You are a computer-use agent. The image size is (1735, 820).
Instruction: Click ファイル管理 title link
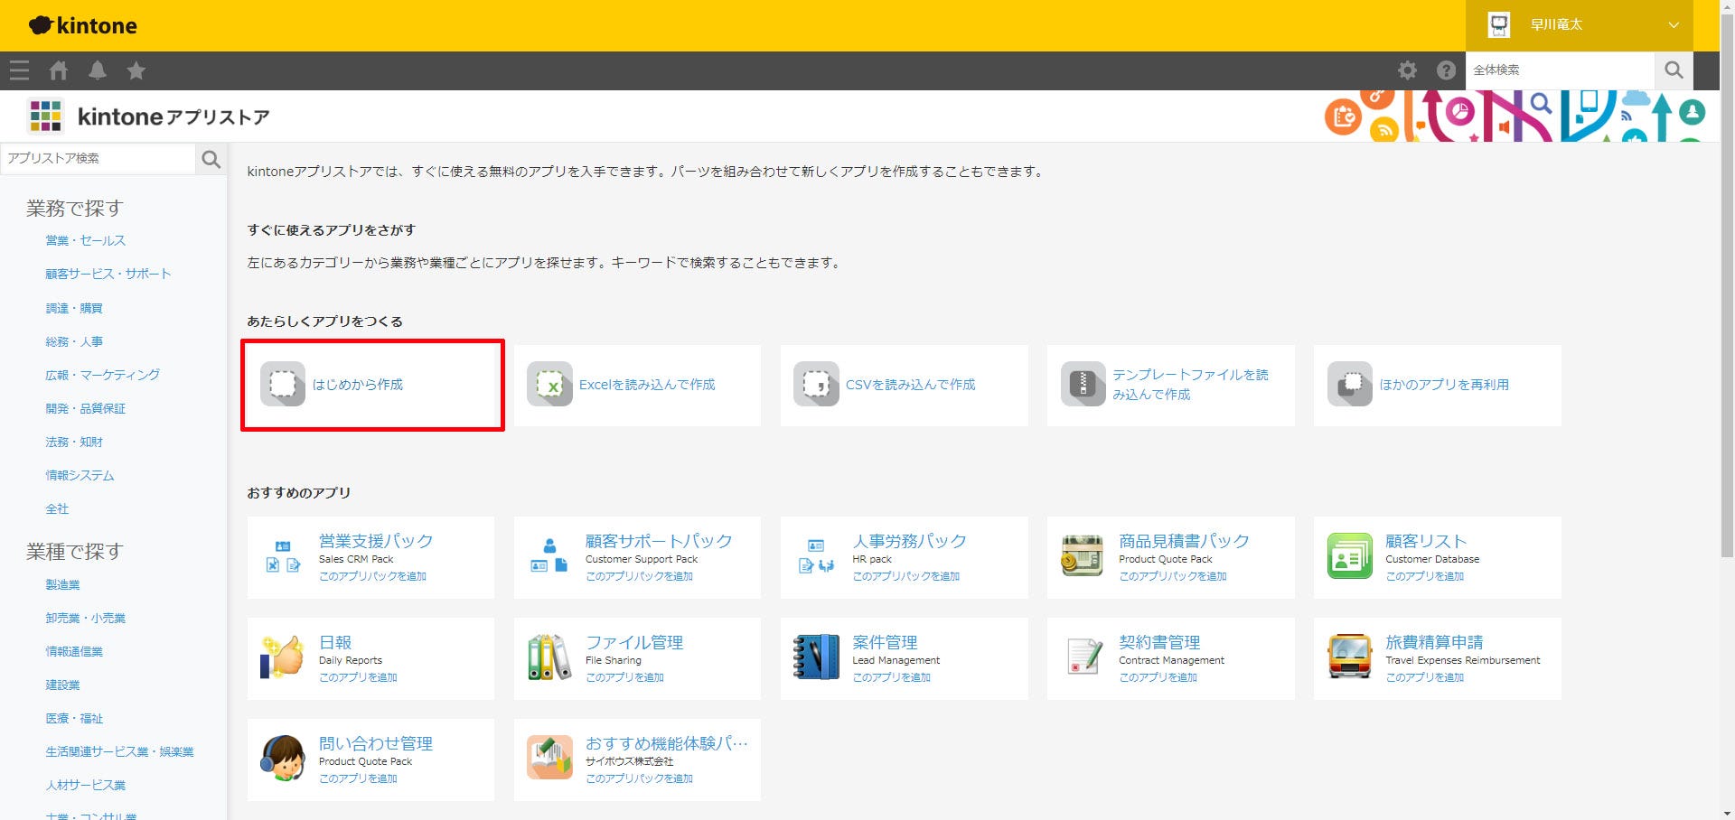[634, 642]
